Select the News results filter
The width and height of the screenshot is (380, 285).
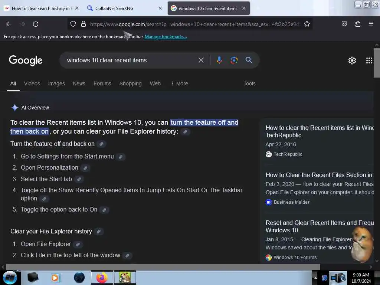(79, 83)
